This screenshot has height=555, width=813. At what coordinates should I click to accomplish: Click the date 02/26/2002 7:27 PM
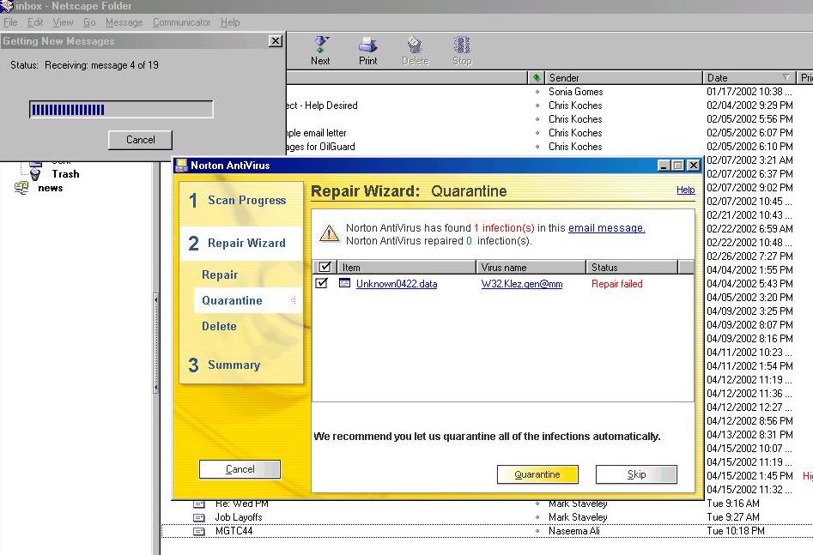[749, 256]
